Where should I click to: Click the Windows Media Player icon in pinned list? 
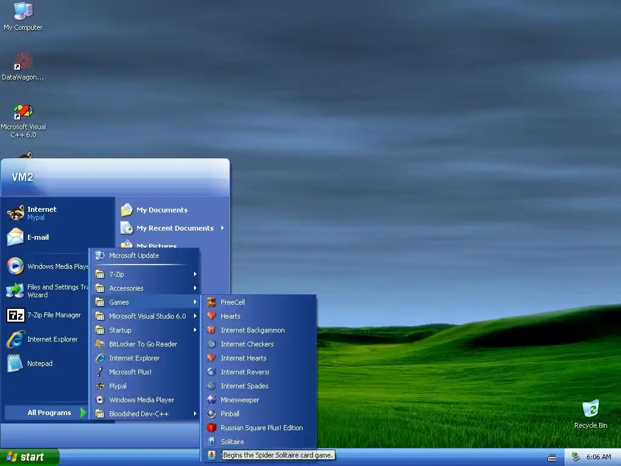coord(15,266)
